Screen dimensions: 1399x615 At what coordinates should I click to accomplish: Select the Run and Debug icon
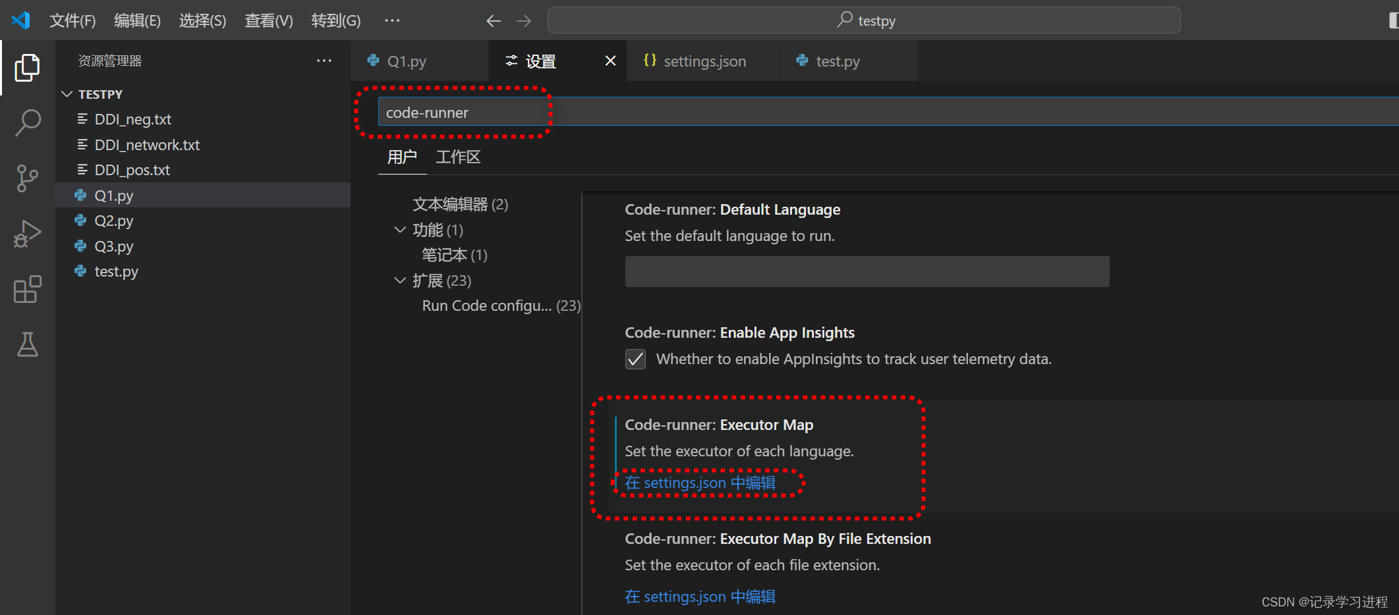click(x=27, y=233)
